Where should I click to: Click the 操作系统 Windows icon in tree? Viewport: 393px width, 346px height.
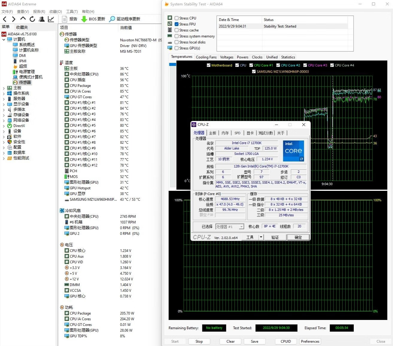tap(9, 93)
